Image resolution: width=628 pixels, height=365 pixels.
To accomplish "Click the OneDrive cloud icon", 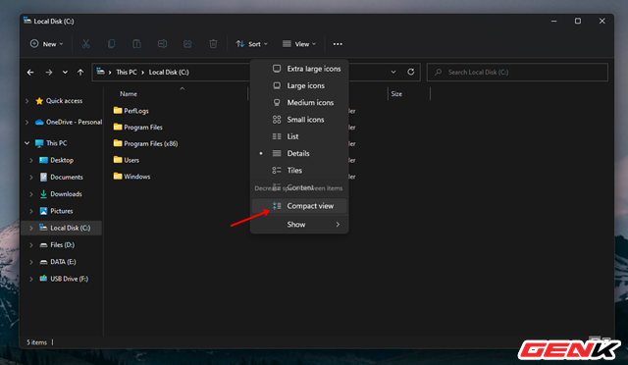I will point(39,123).
